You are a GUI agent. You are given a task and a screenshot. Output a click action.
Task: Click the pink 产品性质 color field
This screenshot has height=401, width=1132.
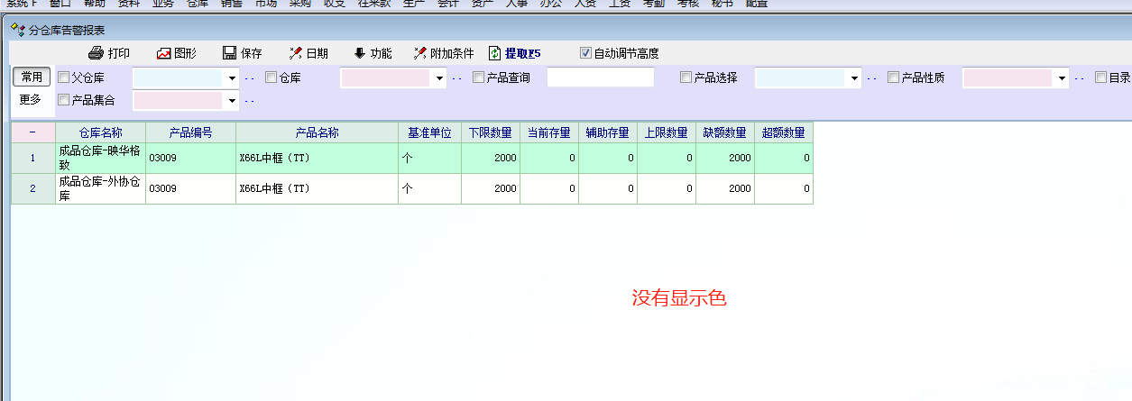(x=1007, y=78)
